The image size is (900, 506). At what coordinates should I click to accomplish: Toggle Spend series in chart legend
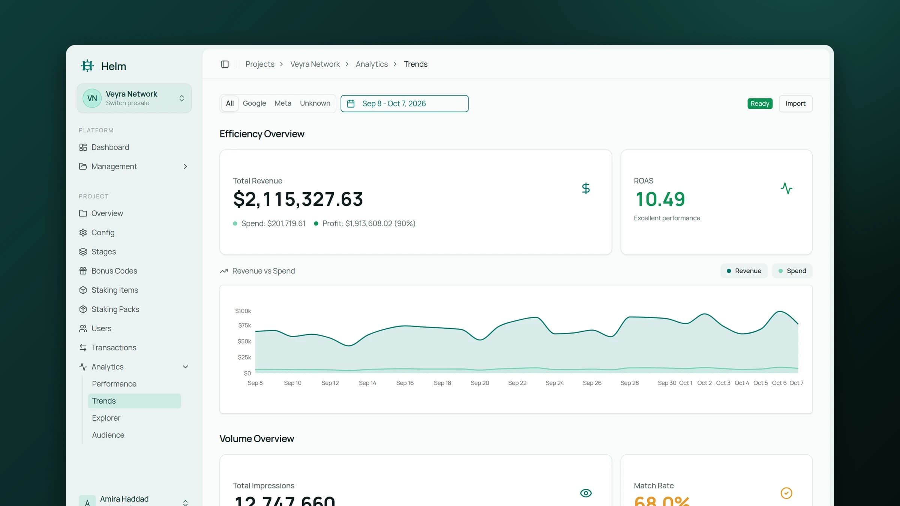click(792, 271)
